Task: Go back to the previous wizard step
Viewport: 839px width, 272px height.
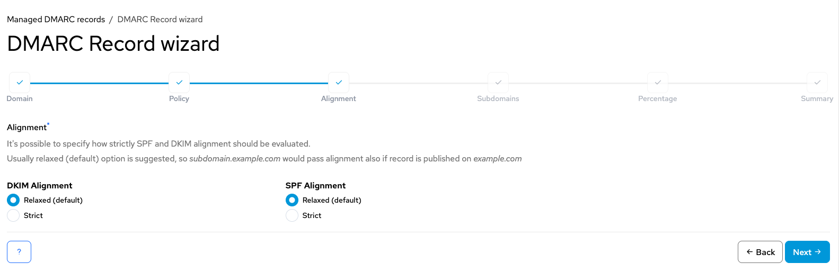Action: click(x=760, y=252)
